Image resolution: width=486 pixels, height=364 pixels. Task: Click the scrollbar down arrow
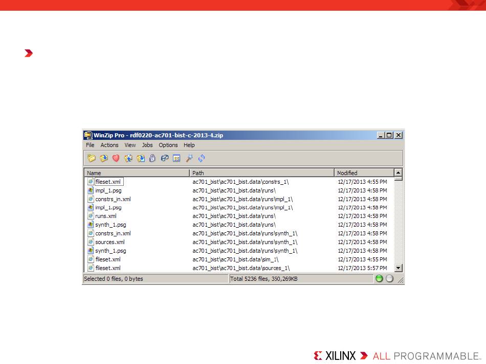pos(399,268)
